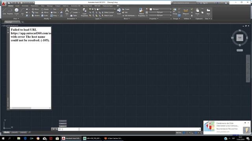Add a Leader annotation
The image size is (252, 141).
(x=74, y=12)
